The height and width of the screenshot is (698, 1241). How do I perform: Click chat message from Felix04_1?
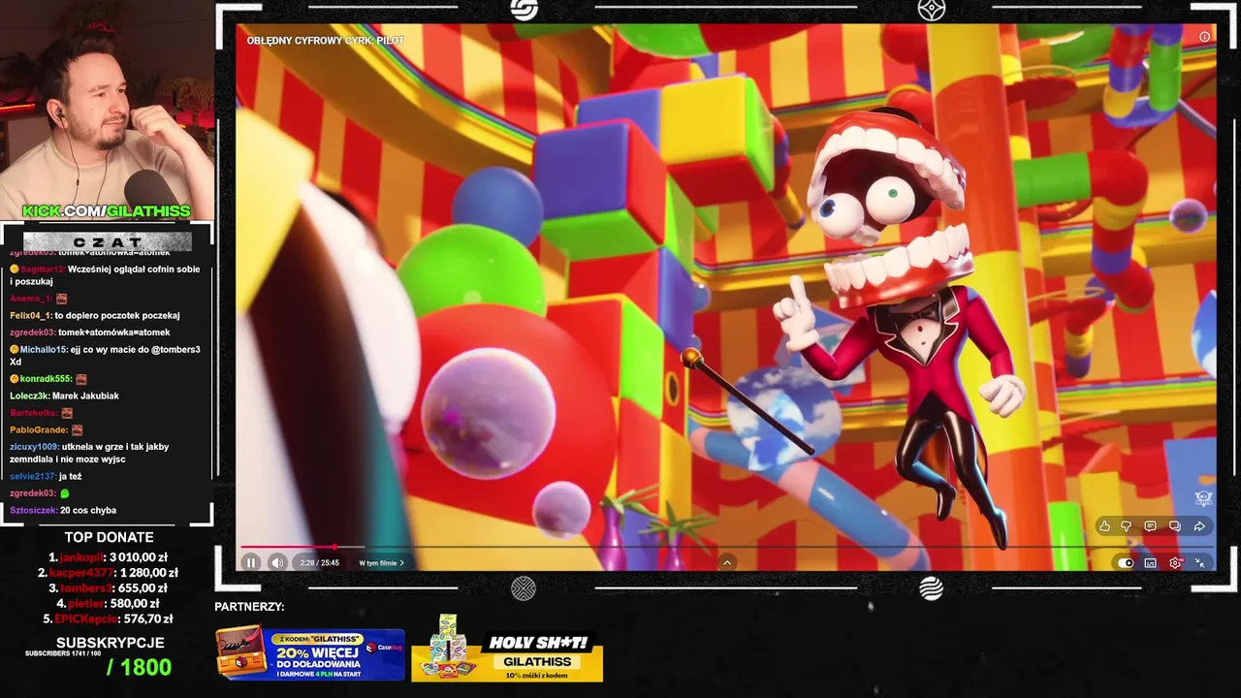point(95,315)
